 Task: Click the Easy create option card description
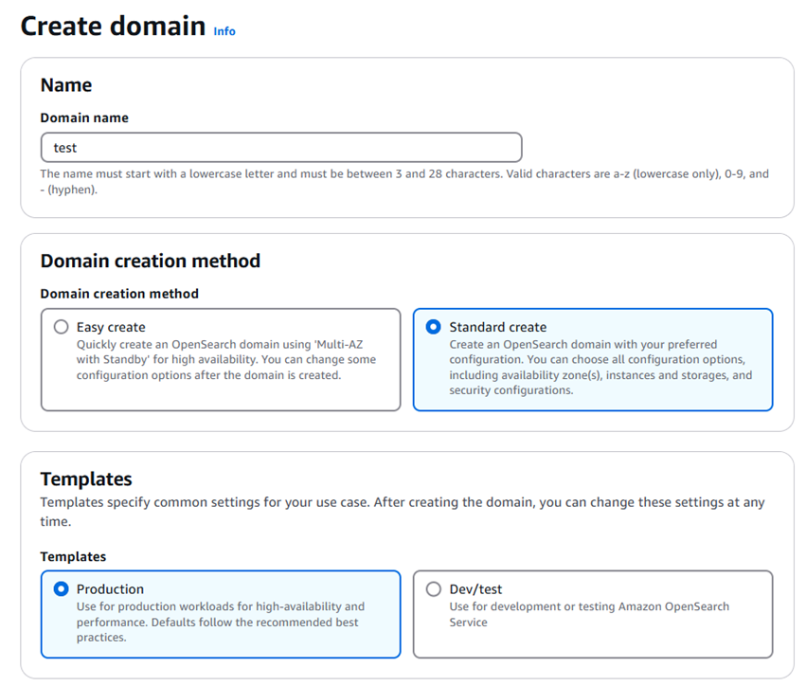[x=226, y=359]
